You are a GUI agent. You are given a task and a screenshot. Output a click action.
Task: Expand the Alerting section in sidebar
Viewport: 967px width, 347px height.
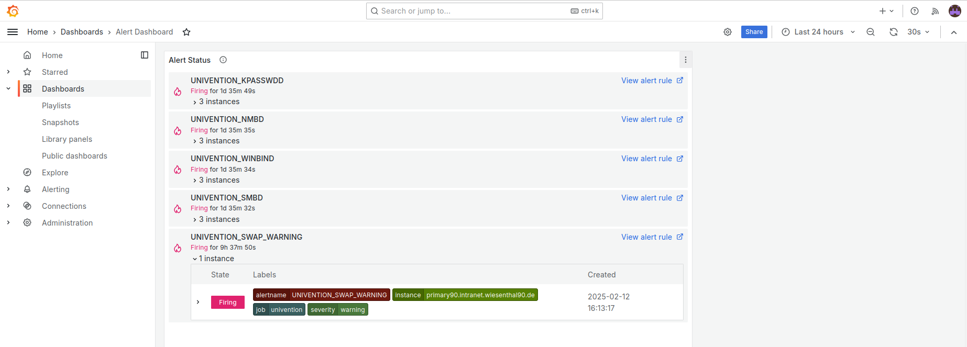[8, 189]
